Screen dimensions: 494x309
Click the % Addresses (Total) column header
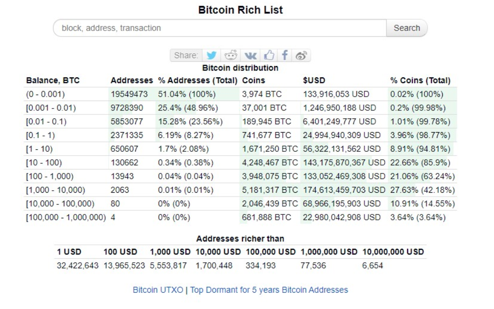click(197, 80)
